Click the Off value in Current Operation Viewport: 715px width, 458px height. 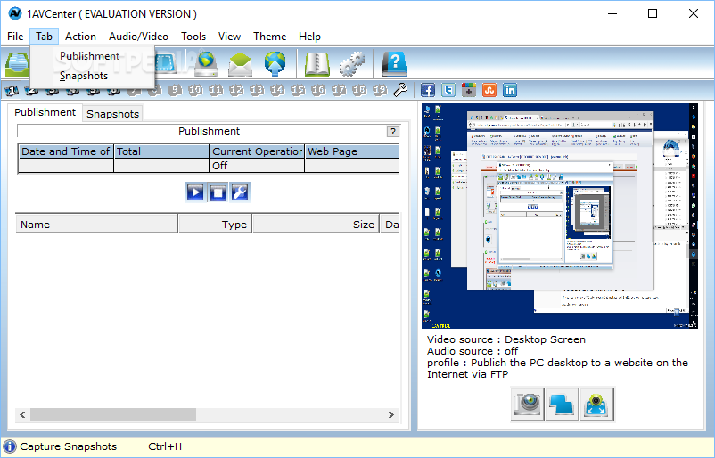pos(257,166)
